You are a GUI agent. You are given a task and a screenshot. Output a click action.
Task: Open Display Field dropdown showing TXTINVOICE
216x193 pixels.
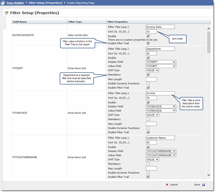(x=161, y=106)
